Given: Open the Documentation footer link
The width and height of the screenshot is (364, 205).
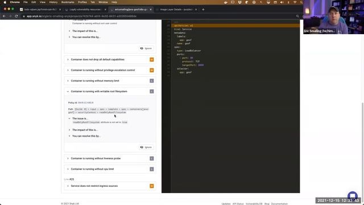Looking at the screenshot, I should coord(279,204).
